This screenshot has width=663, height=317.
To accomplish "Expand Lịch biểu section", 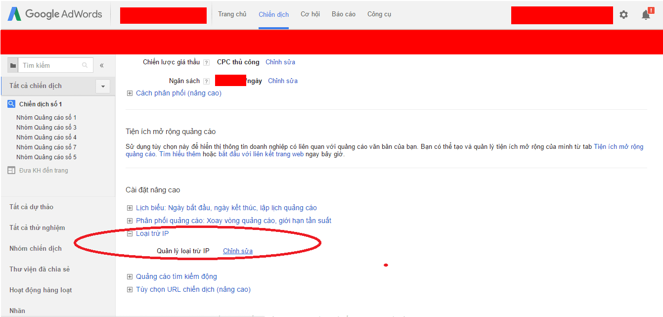I will pyautogui.click(x=130, y=208).
